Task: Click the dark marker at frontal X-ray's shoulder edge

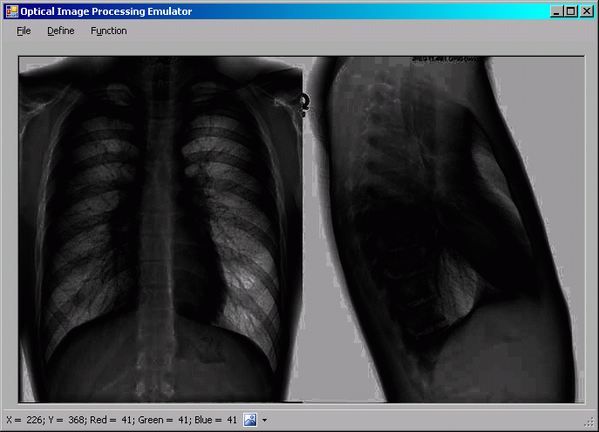Action: [304, 105]
